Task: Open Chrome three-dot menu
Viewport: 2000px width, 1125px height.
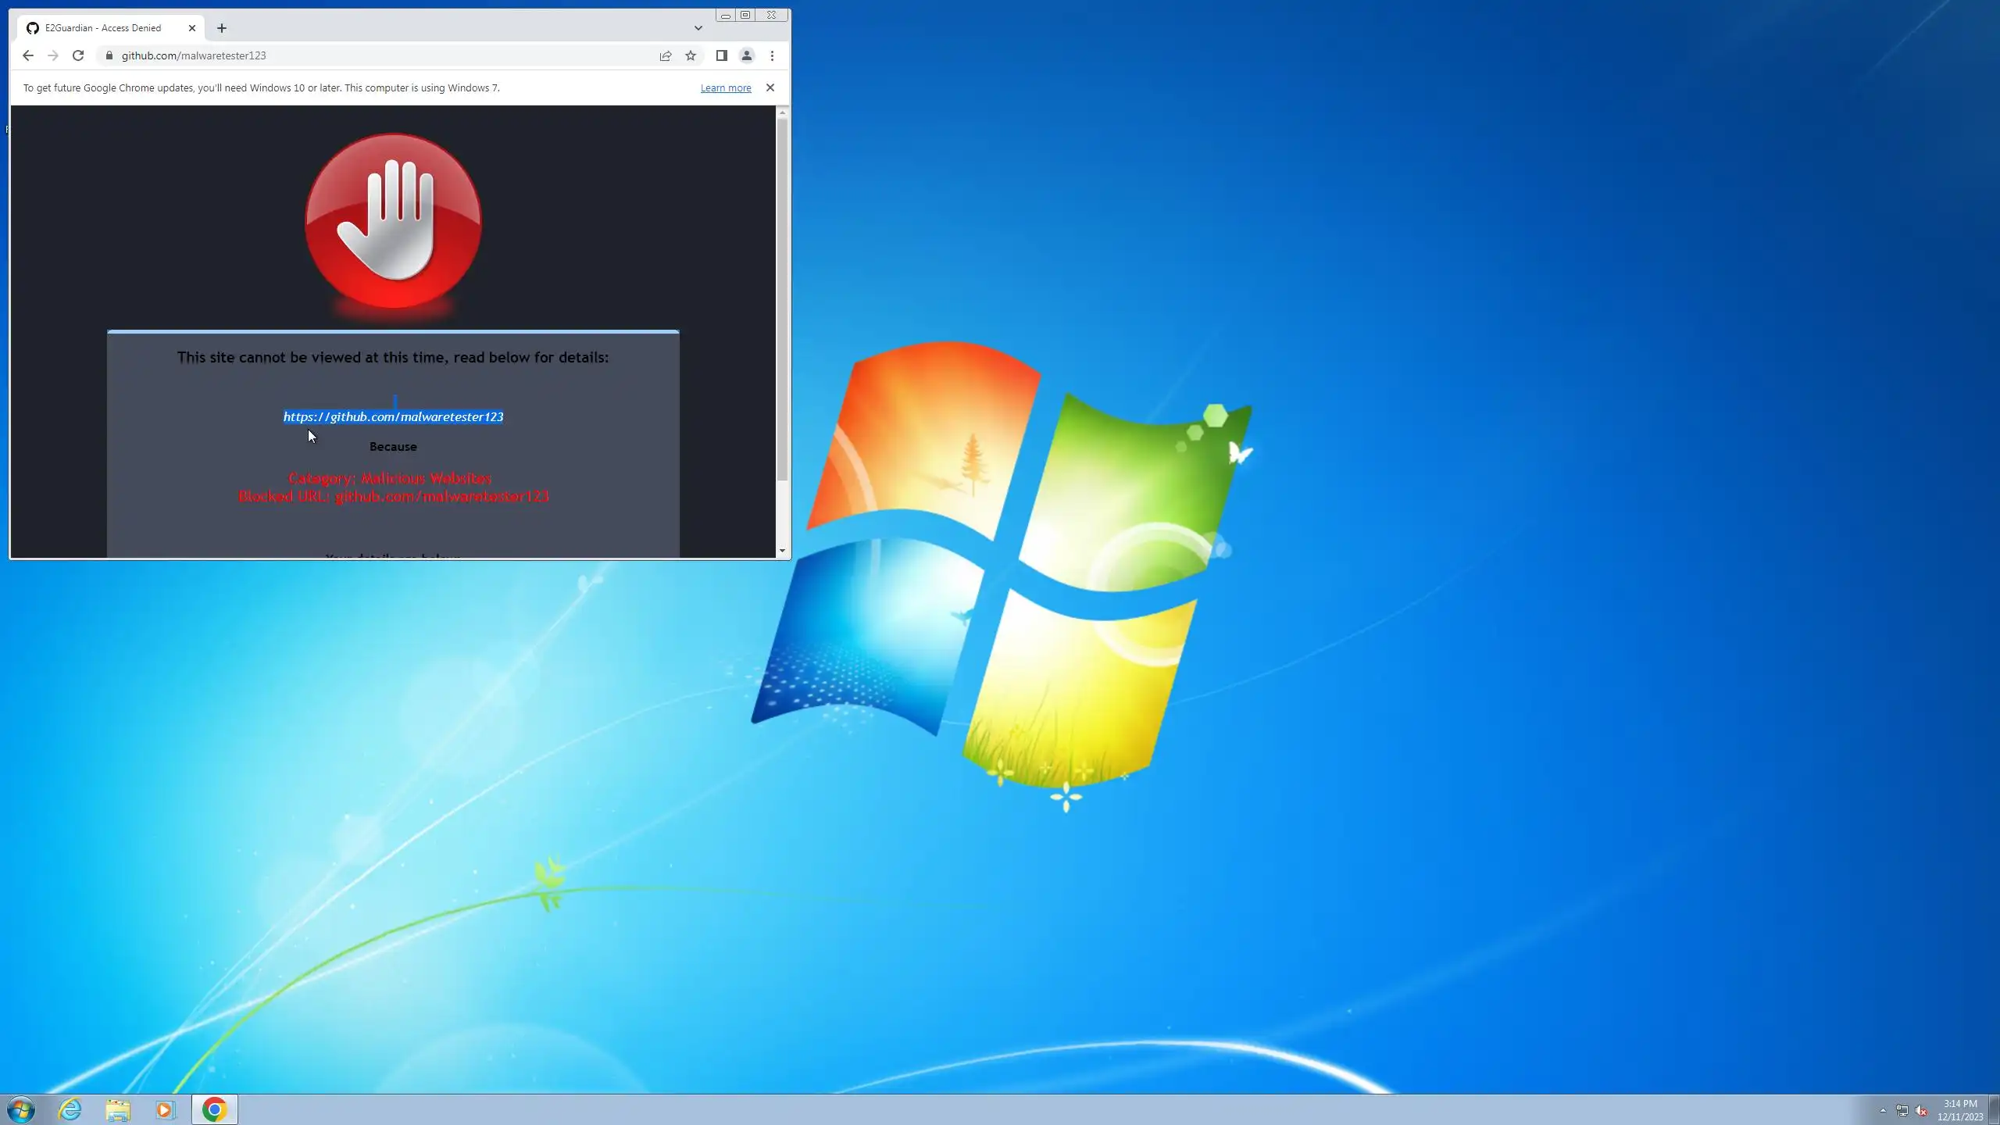Action: click(772, 55)
